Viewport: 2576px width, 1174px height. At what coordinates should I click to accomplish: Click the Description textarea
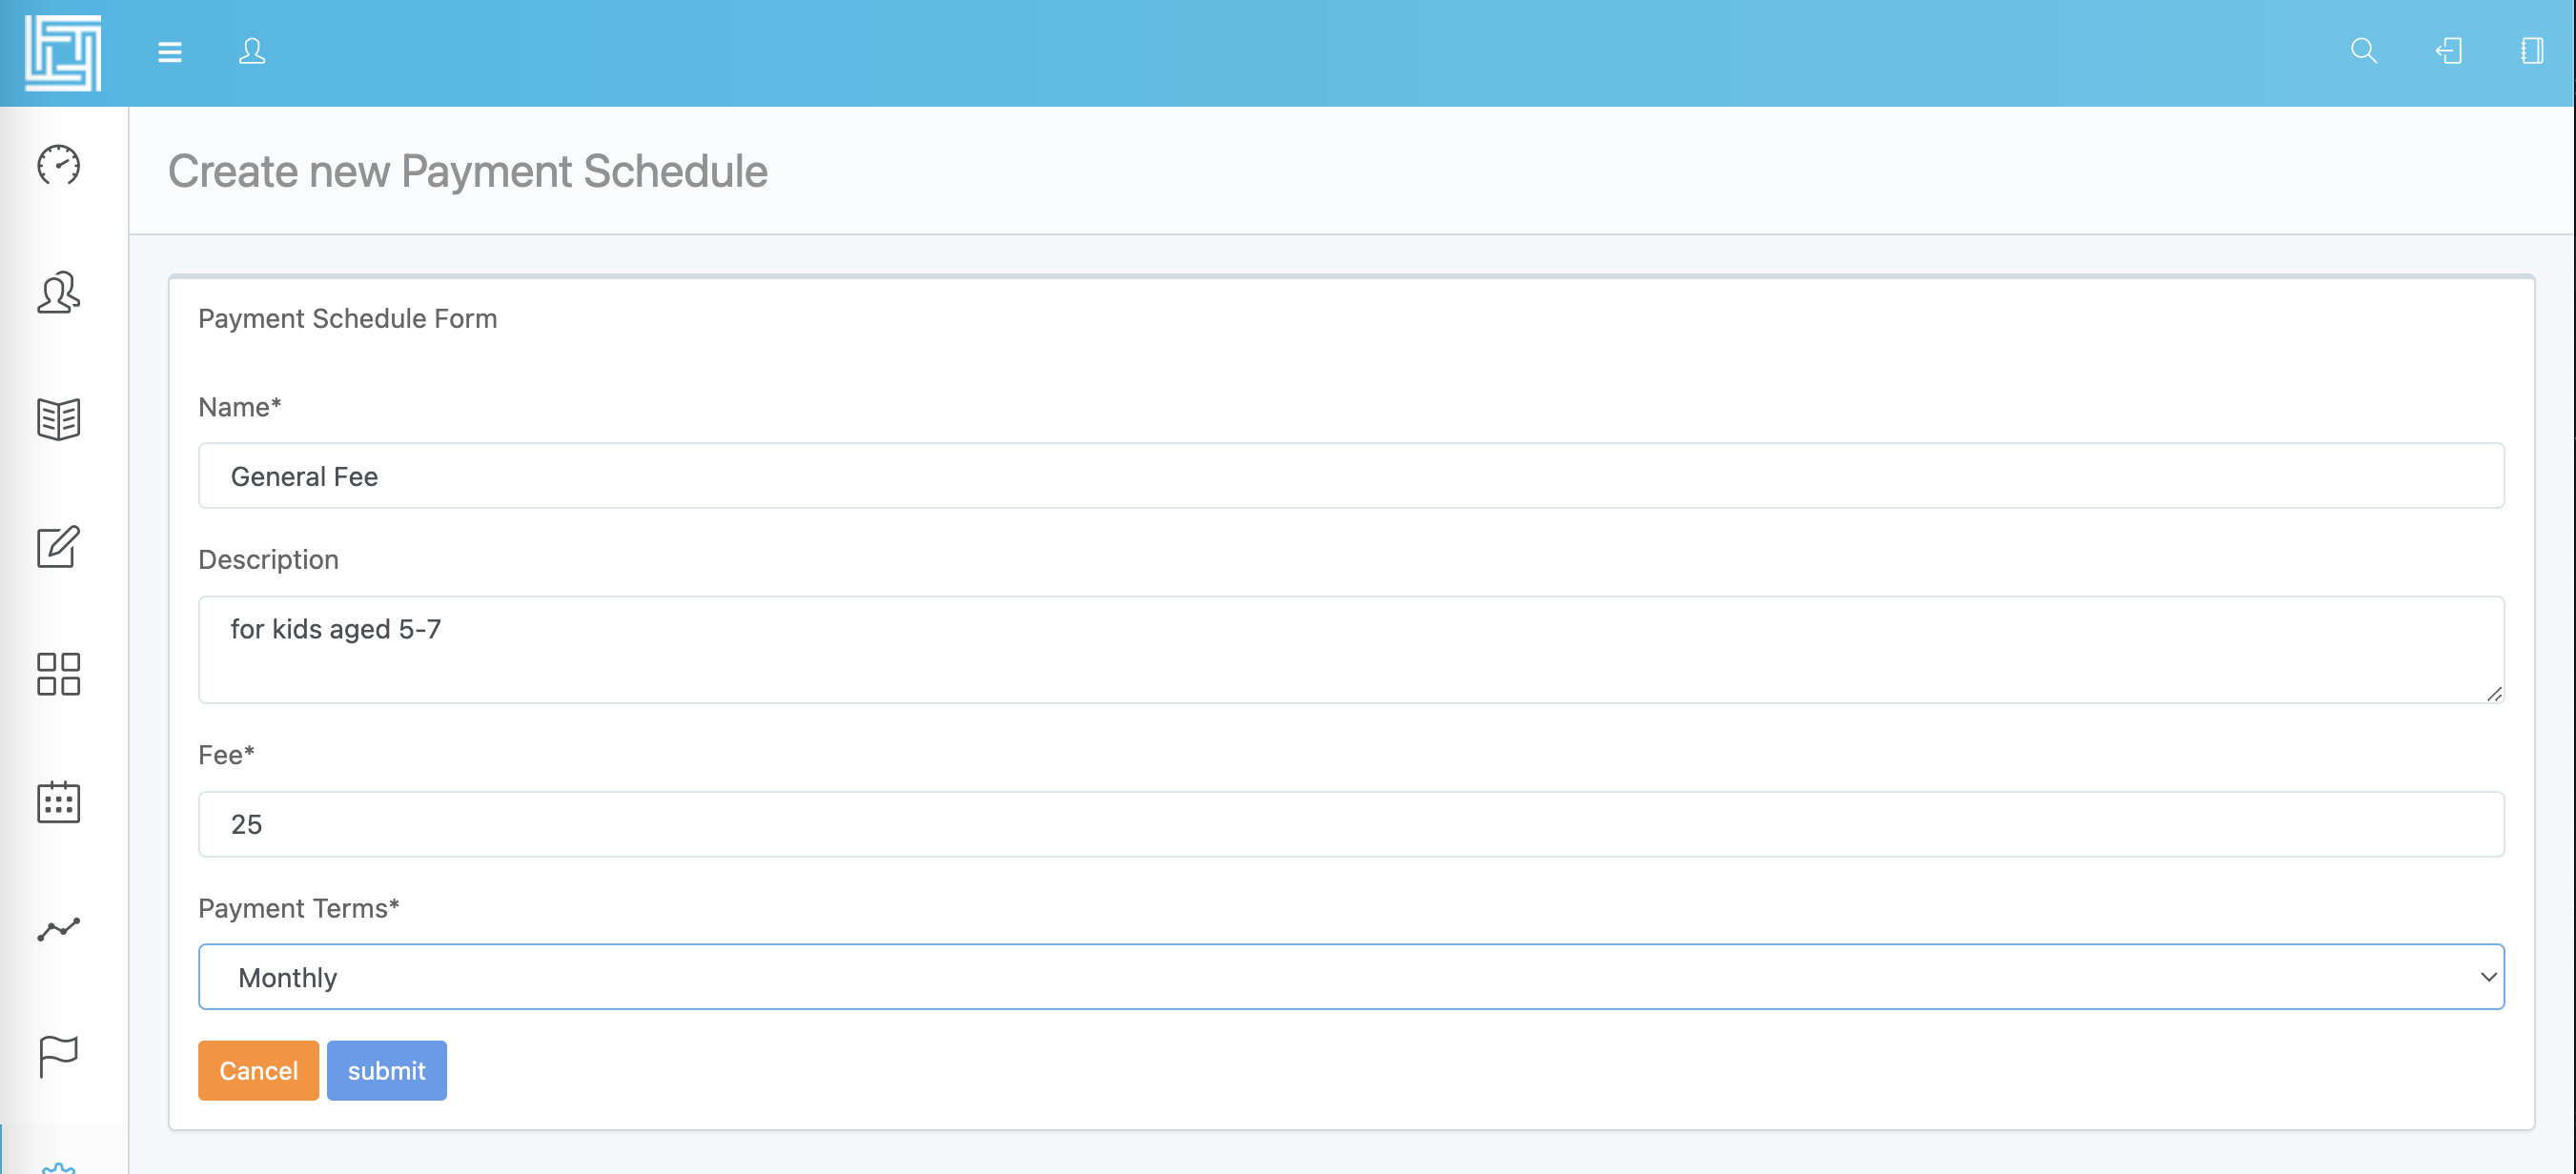pos(1351,650)
